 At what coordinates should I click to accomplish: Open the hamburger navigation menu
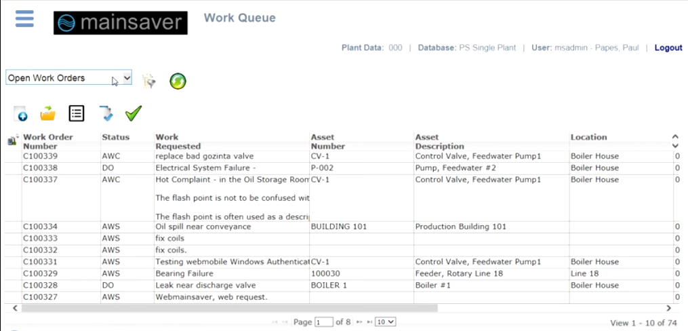point(24,19)
